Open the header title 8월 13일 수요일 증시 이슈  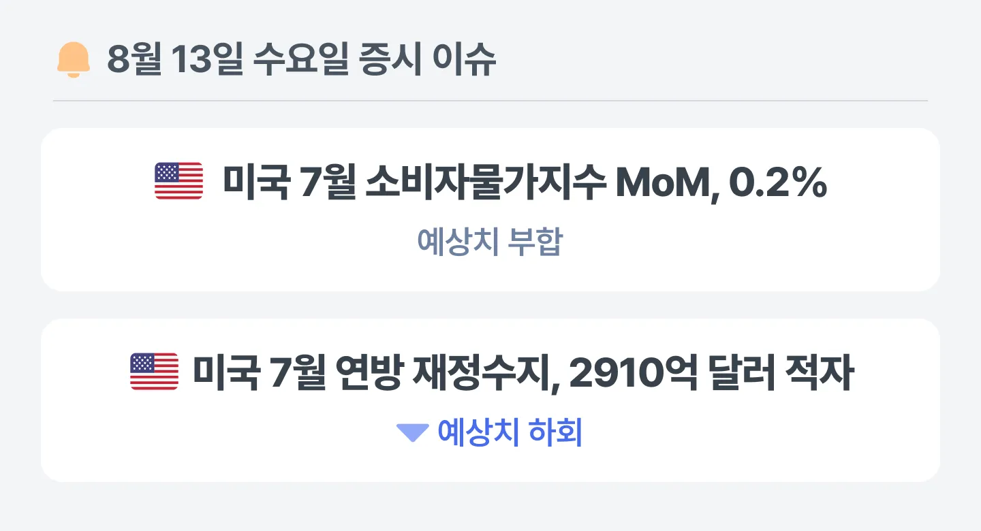pos(302,61)
